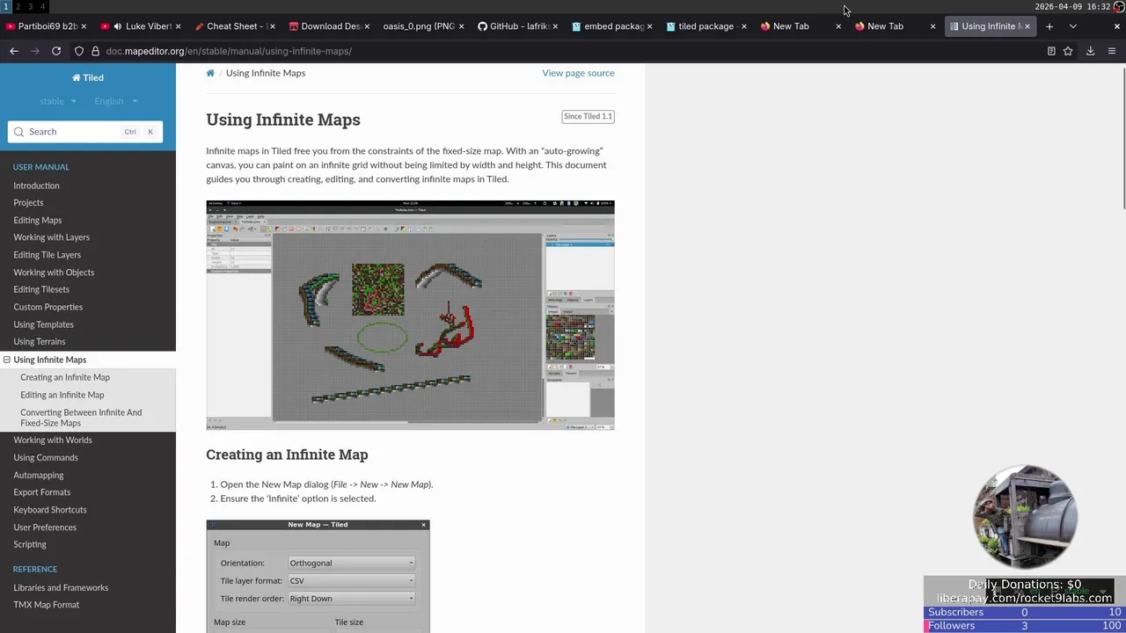Screen dimensions: 1126x633
Task: Open Editing Tilesets sidebar link
Action: point(41,289)
